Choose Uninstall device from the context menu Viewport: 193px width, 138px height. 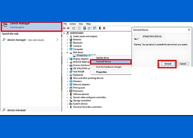[x=104, y=62]
